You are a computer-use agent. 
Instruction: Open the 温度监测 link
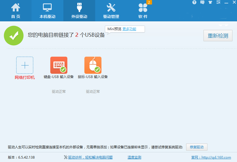pyautogui.click(x=134, y=157)
